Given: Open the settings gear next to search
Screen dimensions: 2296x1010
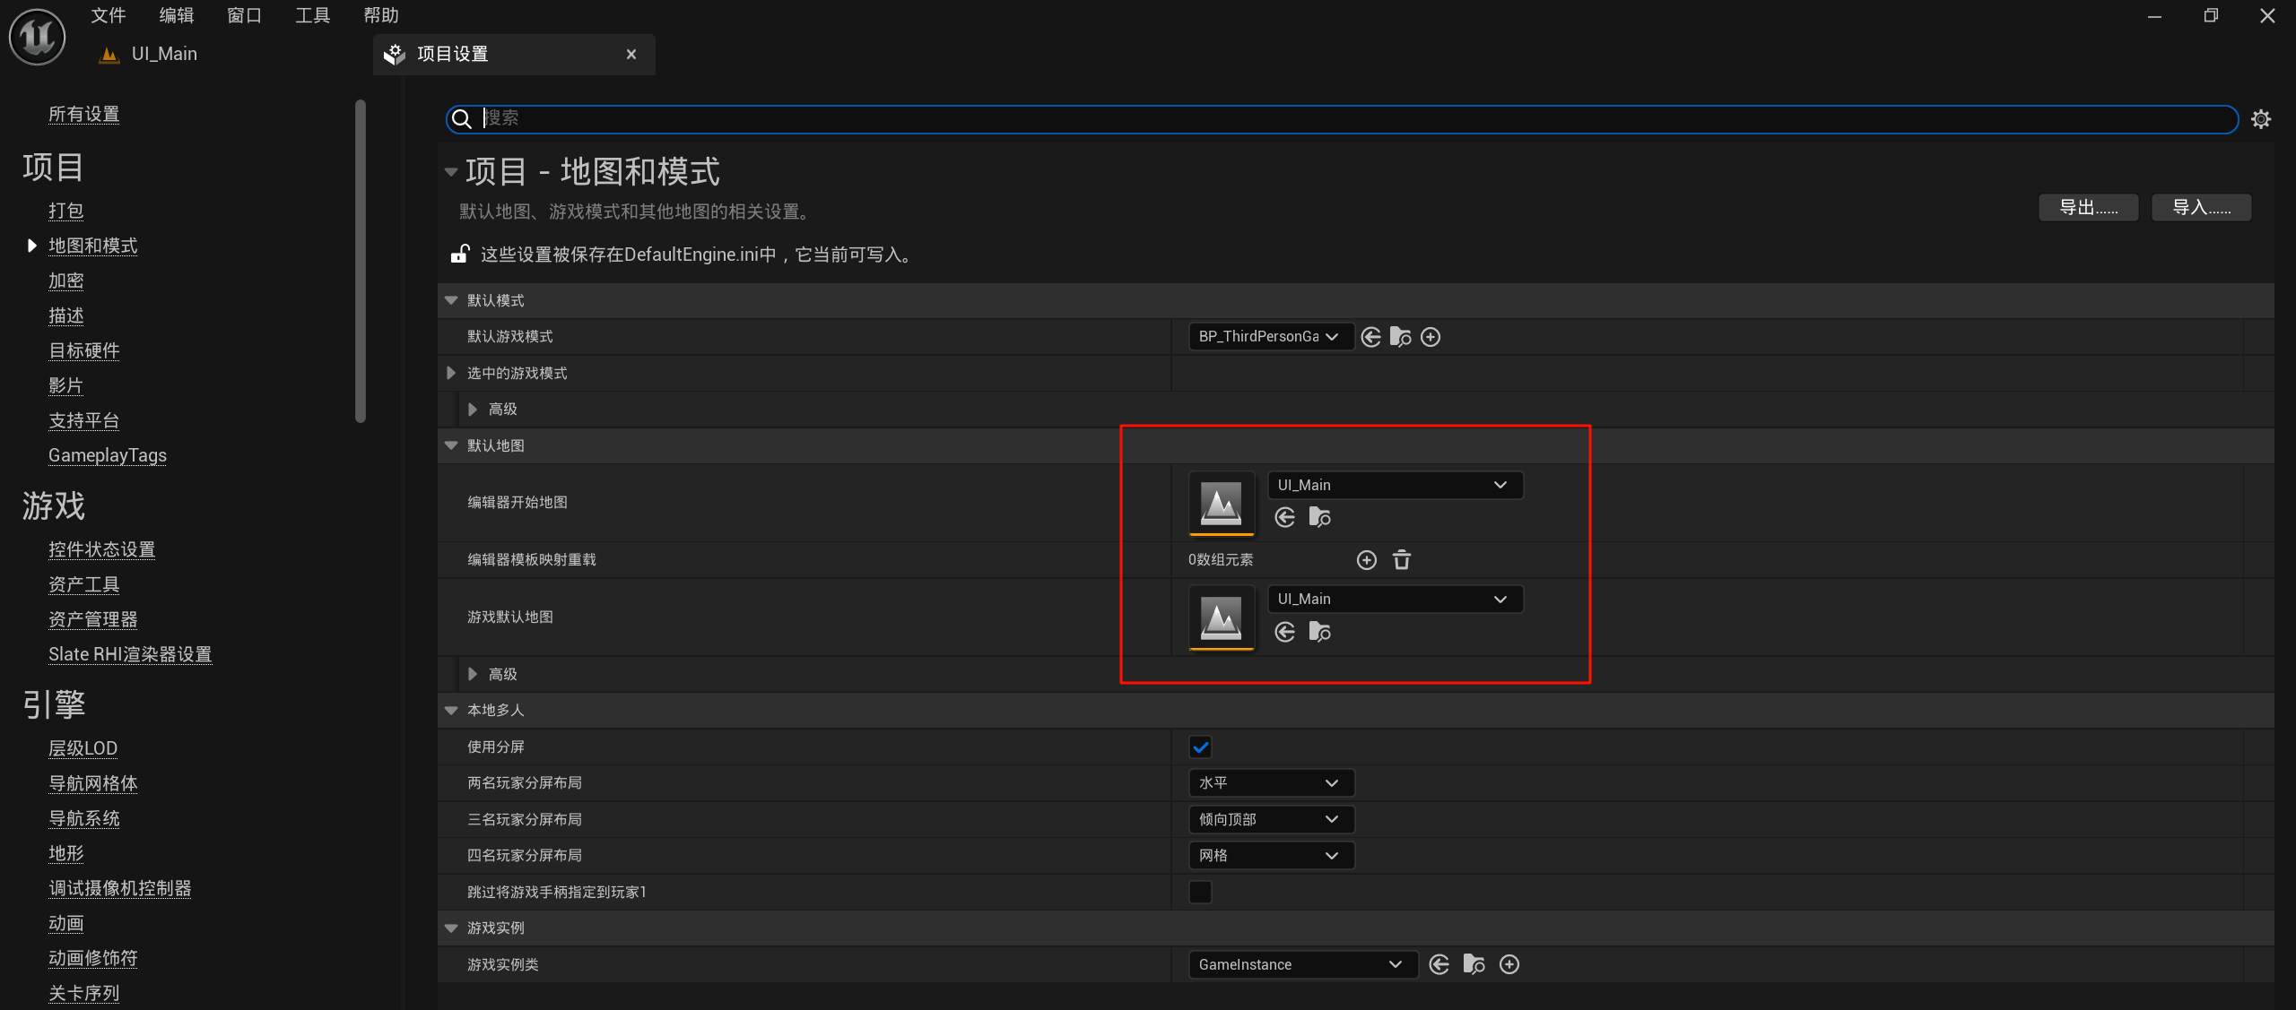Looking at the screenshot, I should [x=2261, y=119].
